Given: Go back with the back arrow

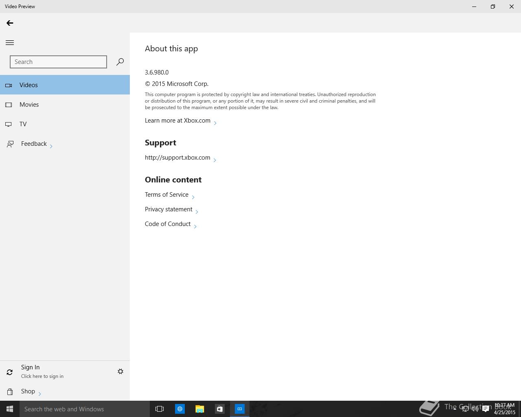Looking at the screenshot, I should pyautogui.click(x=10, y=23).
